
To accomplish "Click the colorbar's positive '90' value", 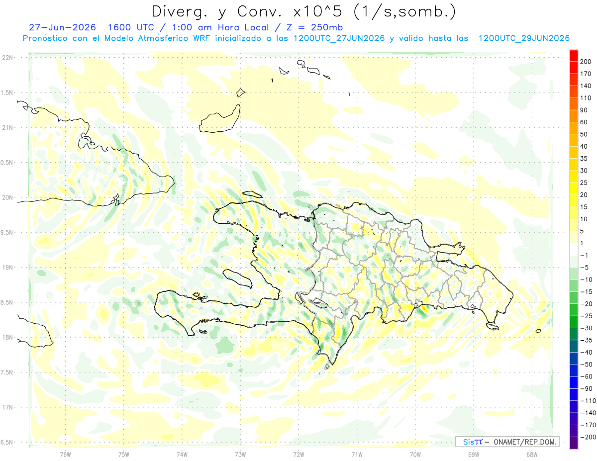I will pyautogui.click(x=584, y=110).
